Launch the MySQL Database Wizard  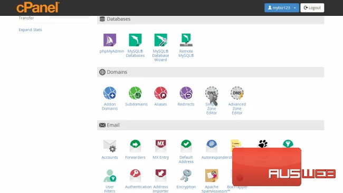[x=160, y=47]
